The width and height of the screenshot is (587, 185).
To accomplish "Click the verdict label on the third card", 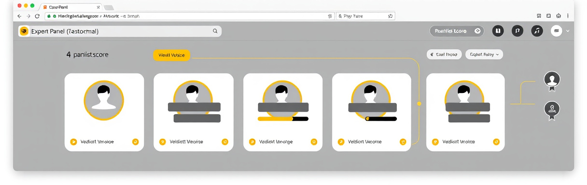I will click(x=276, y=142).
